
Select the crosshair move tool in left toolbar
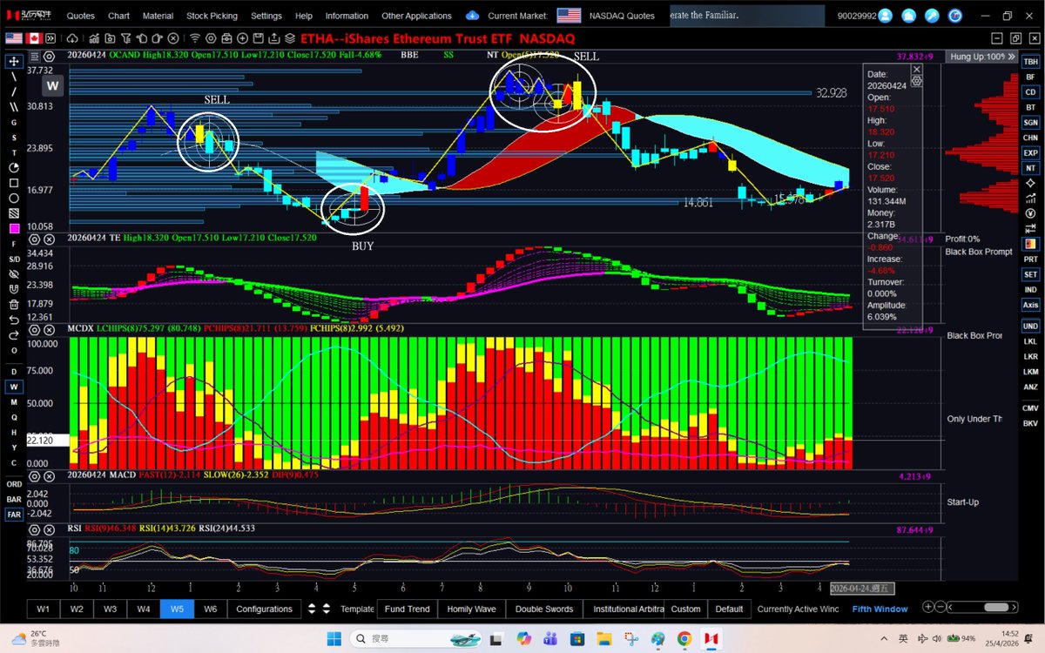14,61
